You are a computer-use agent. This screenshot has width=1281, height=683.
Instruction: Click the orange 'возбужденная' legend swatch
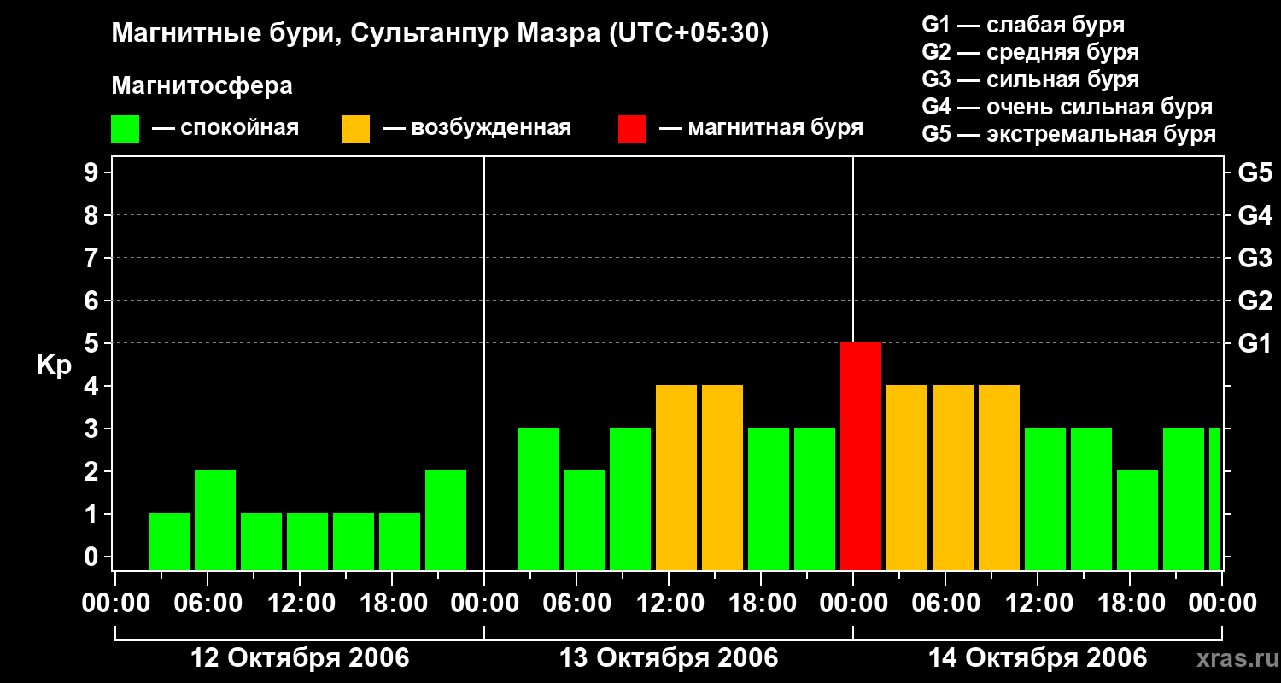click(355, 129)
